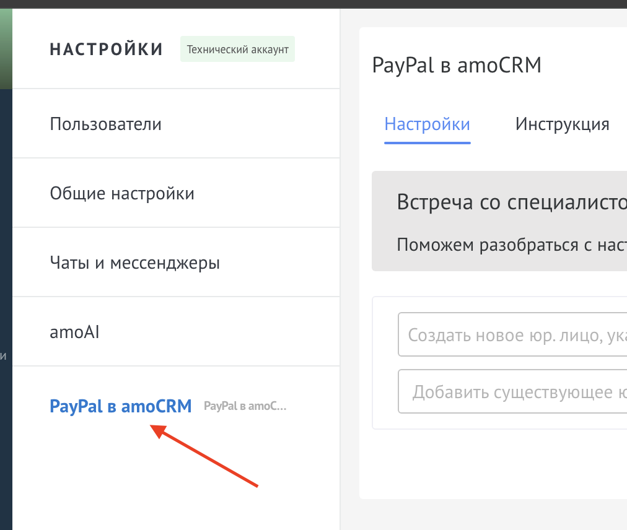This screenshot has height=530, width=627.
Task: Click the gray truncated PayPal в amoC… label
Action: coord(245,407)
